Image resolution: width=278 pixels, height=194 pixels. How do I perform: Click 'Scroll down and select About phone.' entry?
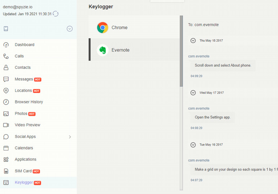tap(223, 66)
